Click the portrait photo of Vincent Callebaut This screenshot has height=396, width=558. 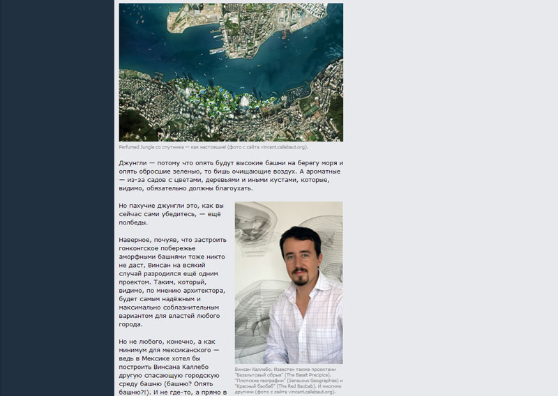289,282
